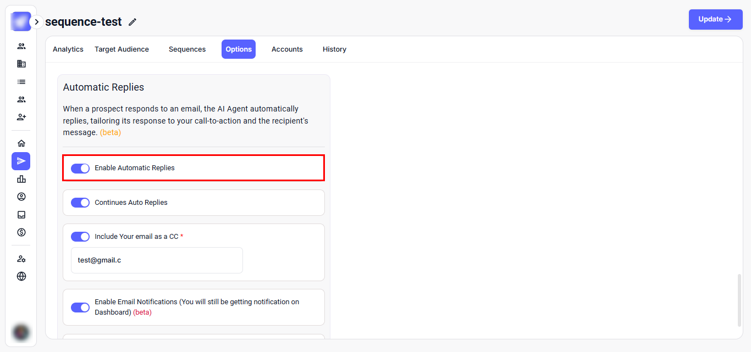751x352 pixels.
Task: Open the inbox icon in the sidebar
Action: (21, 215)
